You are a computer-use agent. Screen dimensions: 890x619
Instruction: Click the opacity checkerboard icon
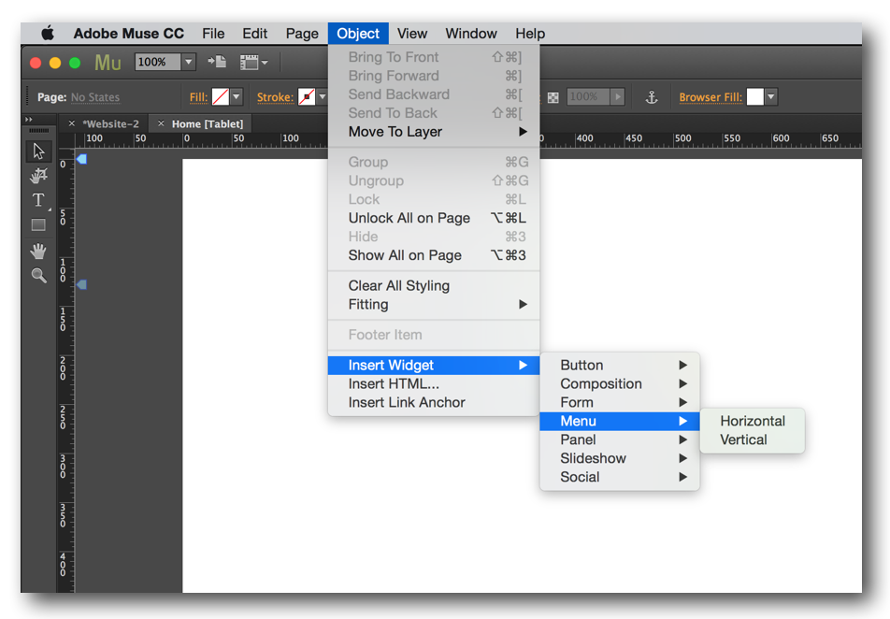pyautogui.click(x=553, y=97)
